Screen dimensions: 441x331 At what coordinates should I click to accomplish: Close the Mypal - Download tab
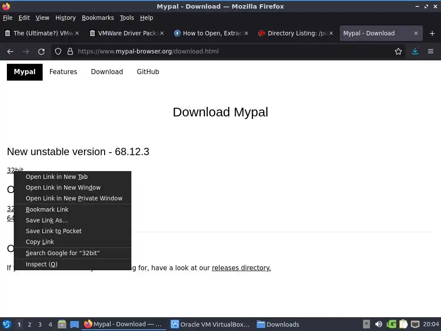click(416, 33)
